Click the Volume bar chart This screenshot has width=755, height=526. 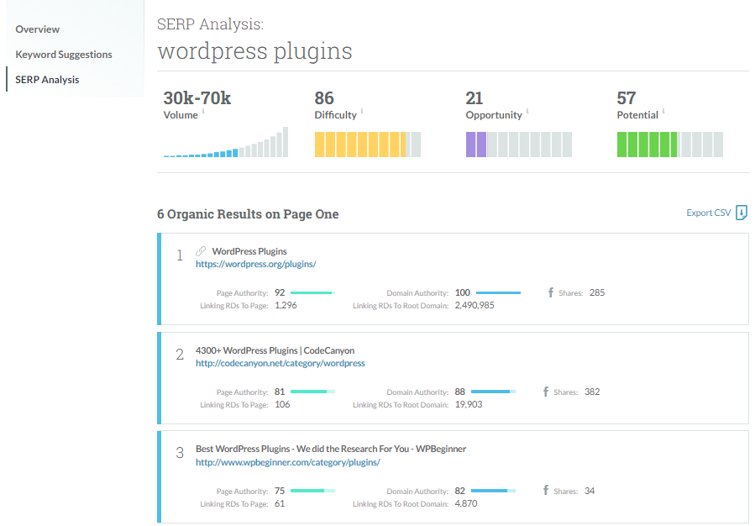tap(226, 142)
